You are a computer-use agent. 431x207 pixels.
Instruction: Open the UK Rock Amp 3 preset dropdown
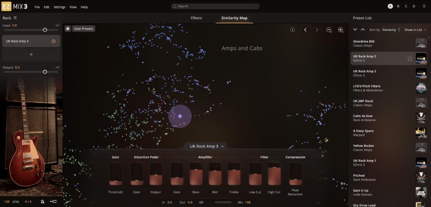[x=206, y=147]
